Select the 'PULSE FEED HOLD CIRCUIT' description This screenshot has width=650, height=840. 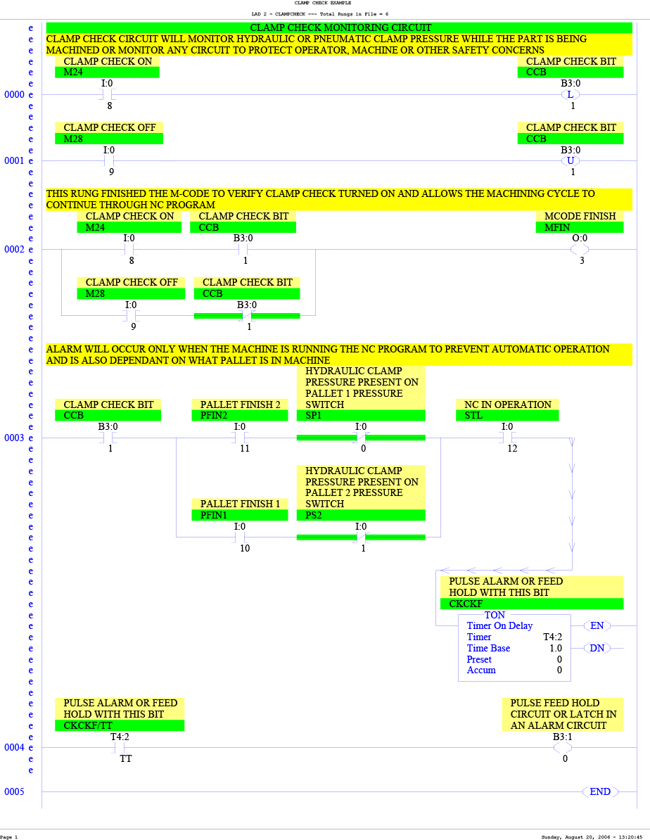click(x=563, y=714)
